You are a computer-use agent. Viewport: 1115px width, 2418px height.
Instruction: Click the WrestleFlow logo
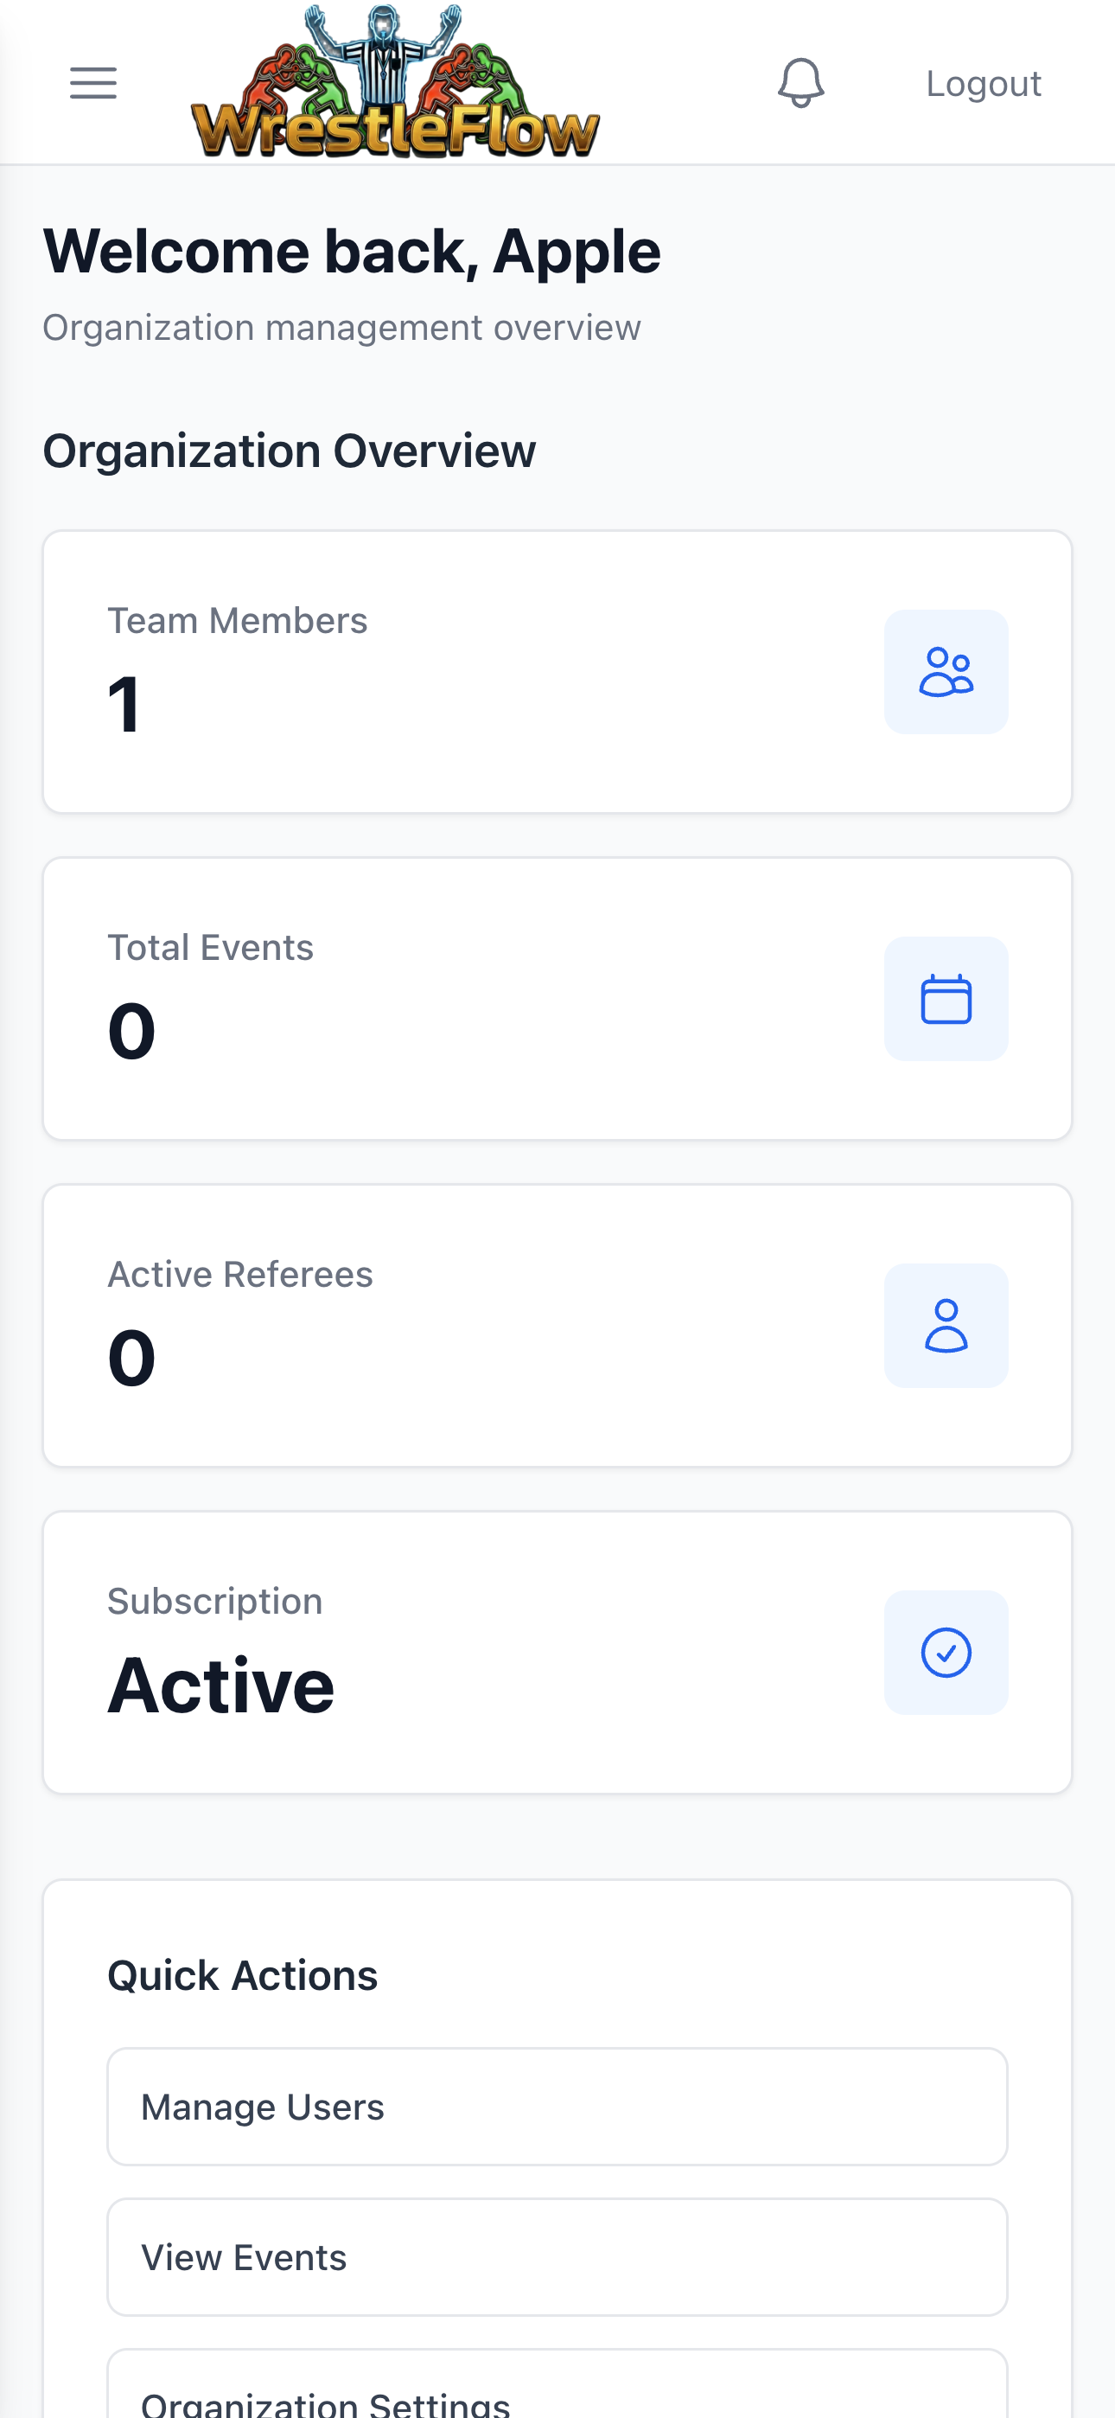click(395, 81)
